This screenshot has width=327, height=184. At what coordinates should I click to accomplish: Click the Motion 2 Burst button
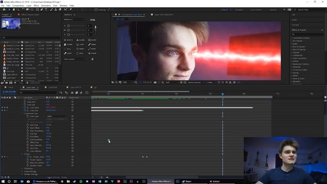(92, 40)
